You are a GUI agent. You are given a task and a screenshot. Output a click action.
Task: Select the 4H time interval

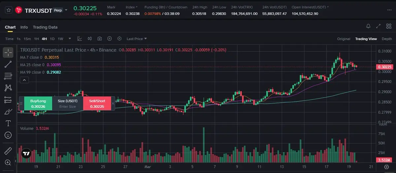[x=44, y=39]
